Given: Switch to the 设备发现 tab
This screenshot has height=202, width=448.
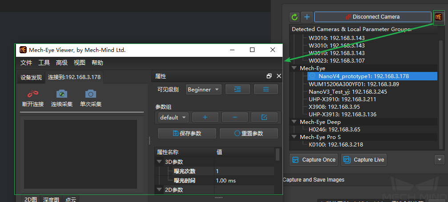Looking at the screenshot, I should pyautogui.click(x=31, y=77).
